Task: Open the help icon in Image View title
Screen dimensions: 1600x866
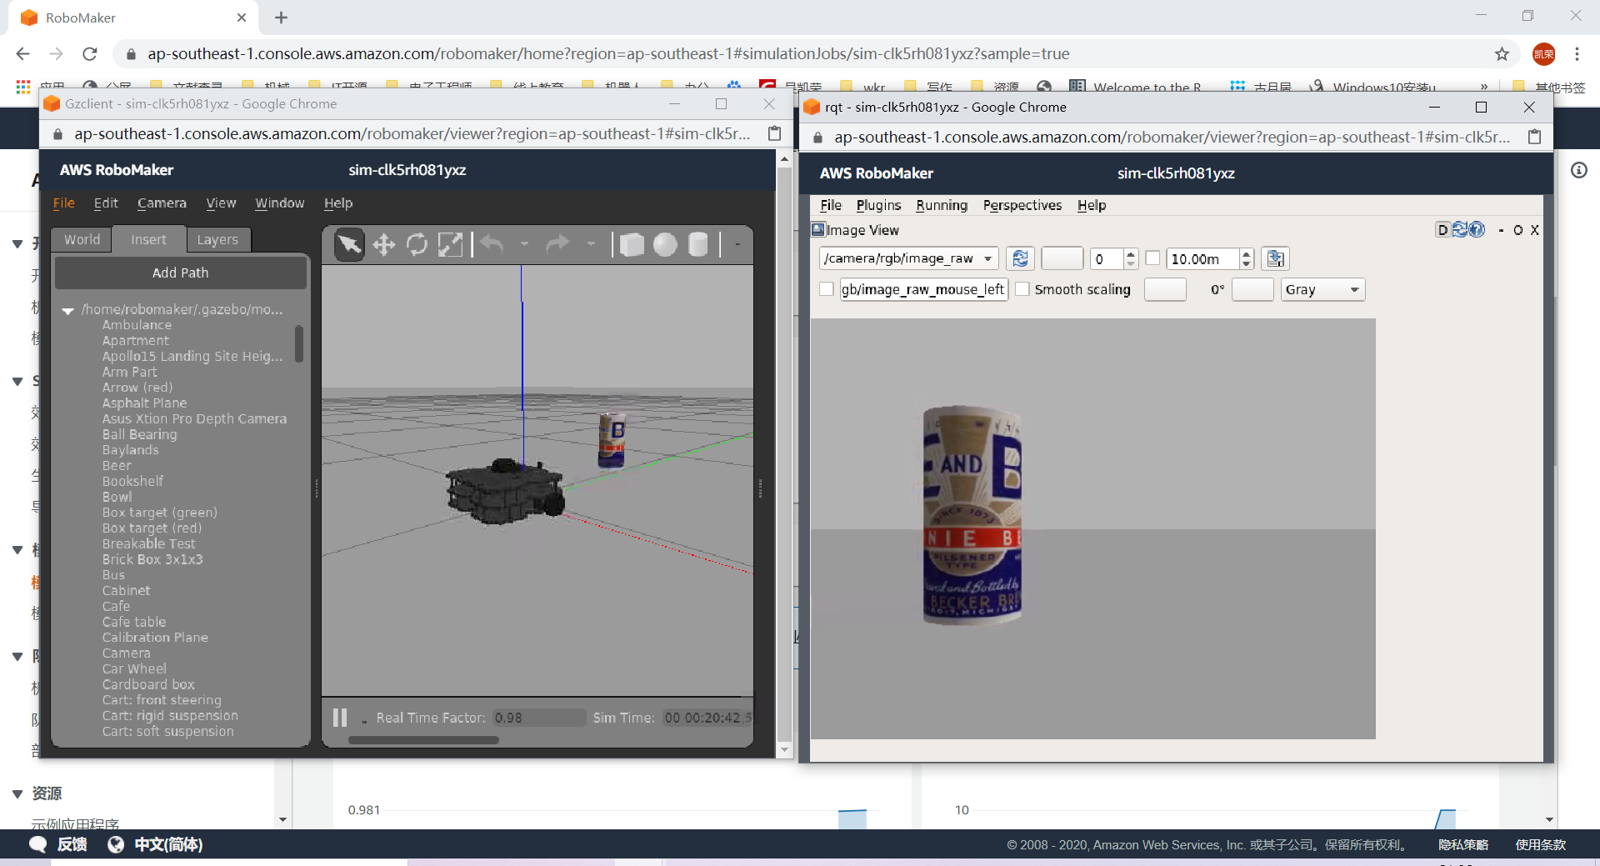Action: (1477, 230)
